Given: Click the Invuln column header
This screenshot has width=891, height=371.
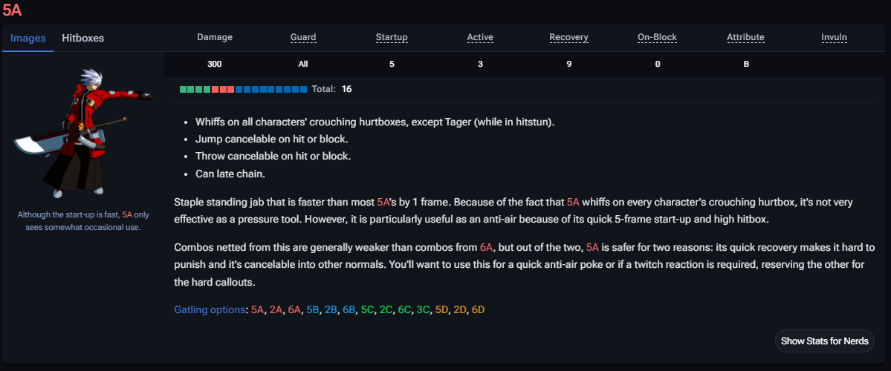Looking at the screenshot, I should pos(835,37).
